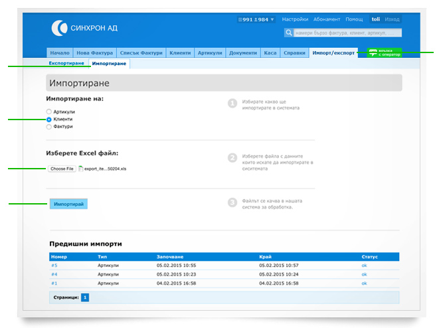
Task: Select the Артикули radio button
Action: 48,112
